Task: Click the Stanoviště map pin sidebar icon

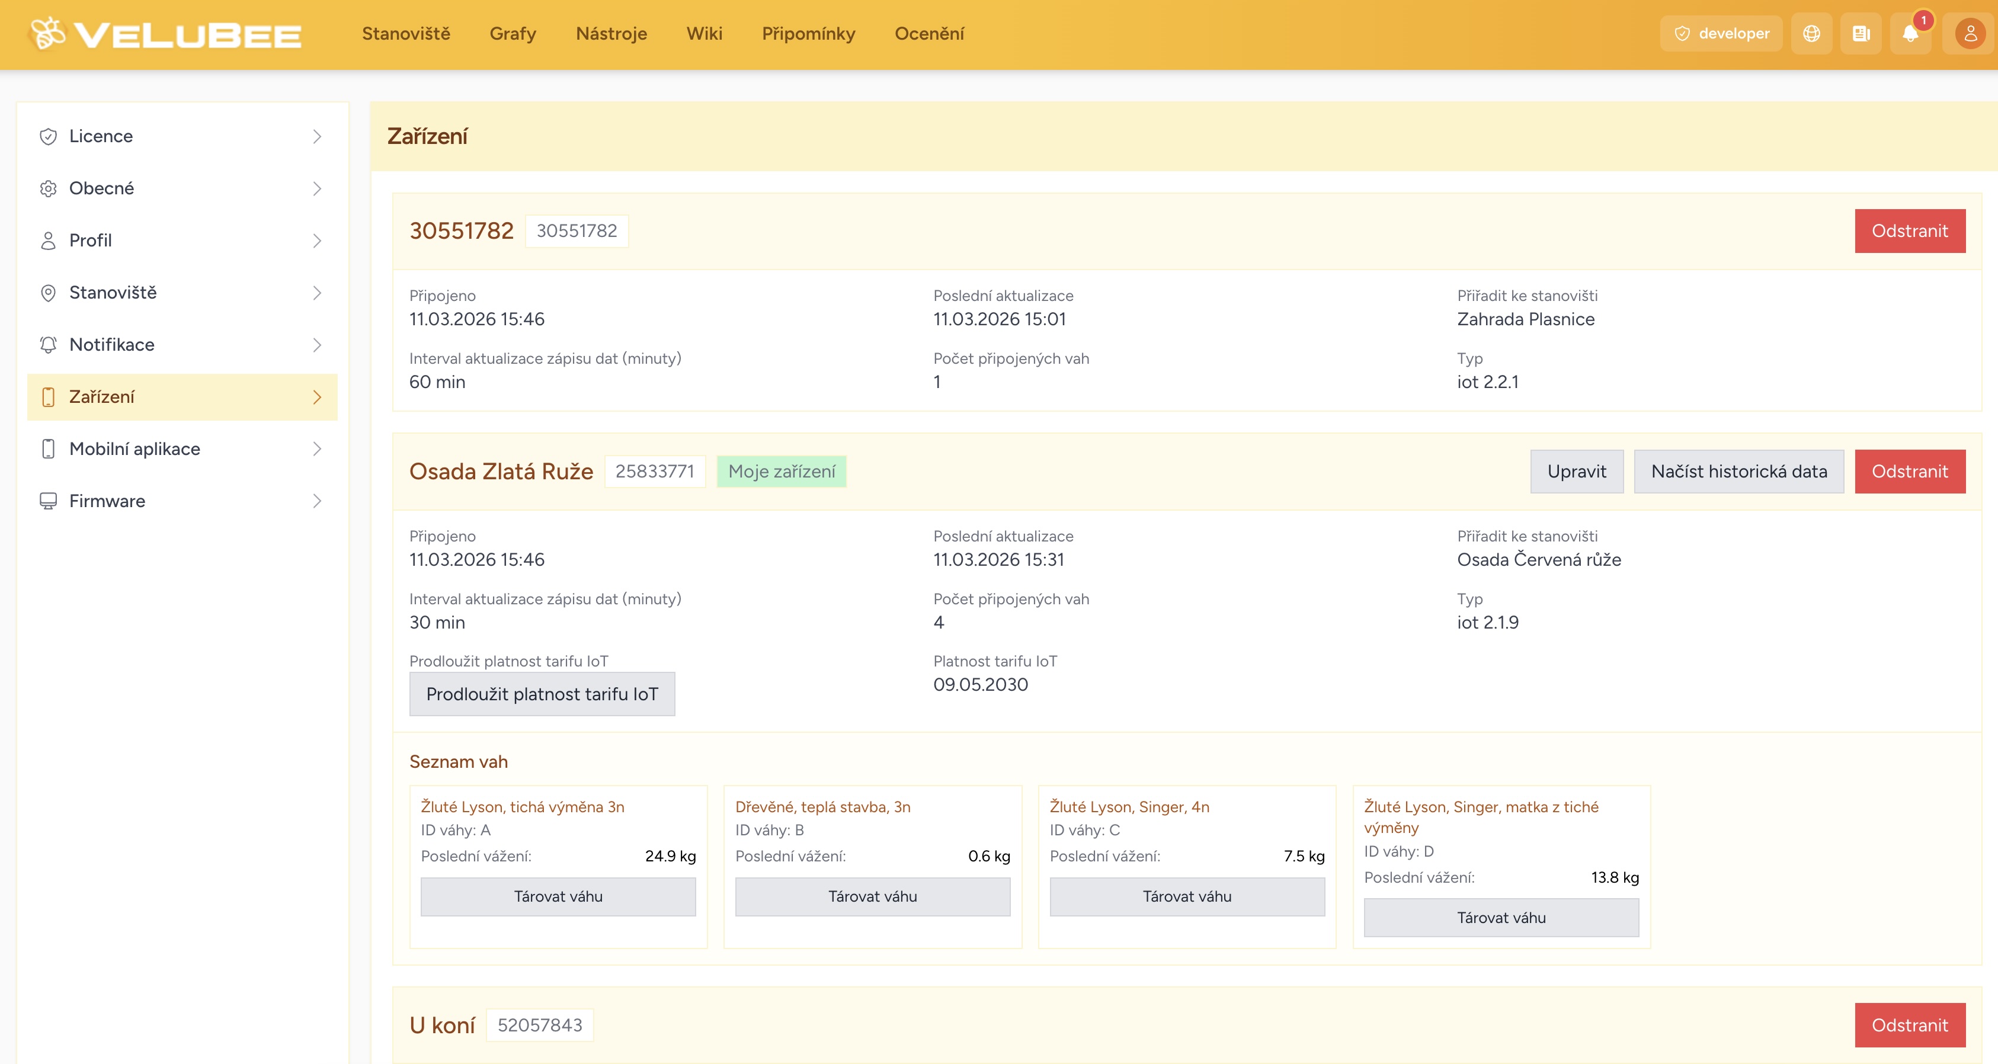Action: click(48, 293)
